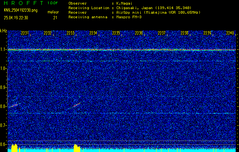Click the receiving location Chigasaki, Japan
239x152 pixels.
tap(135, 8)
